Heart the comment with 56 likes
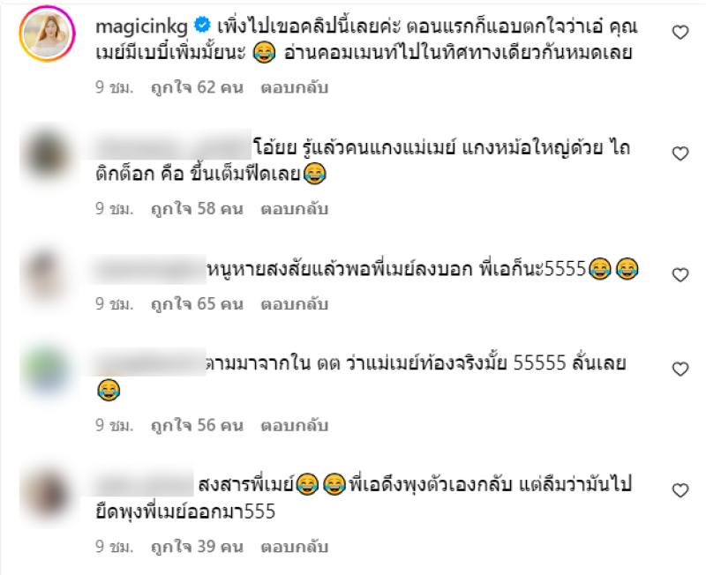The width and height of the screenshot is (706, 575). click(x=680, y=369)
